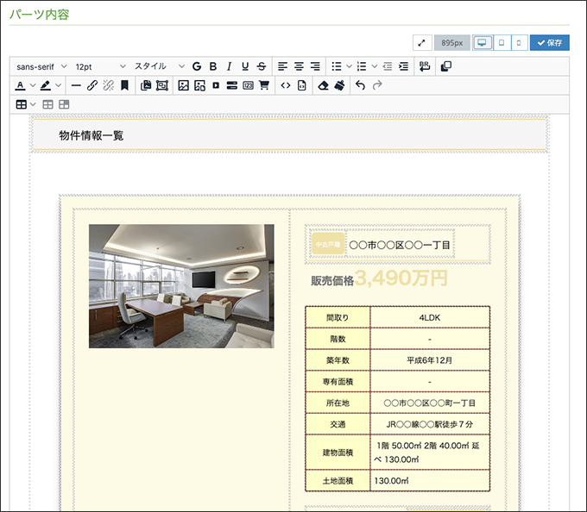Insert a horizontal line
Viewport: 587px width, 512px height.
76,85
